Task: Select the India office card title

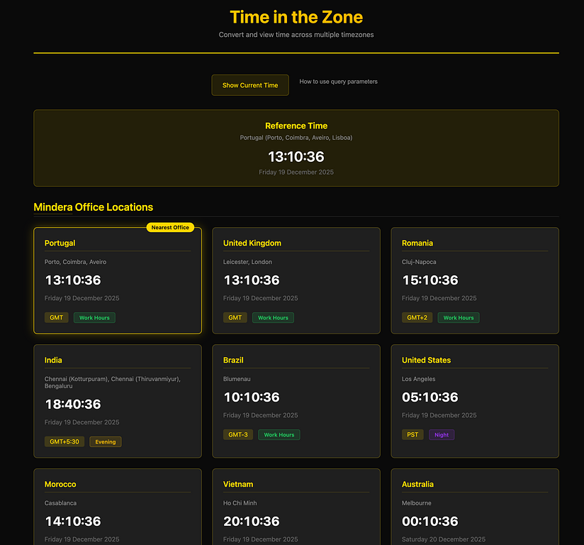Action: 53,360
